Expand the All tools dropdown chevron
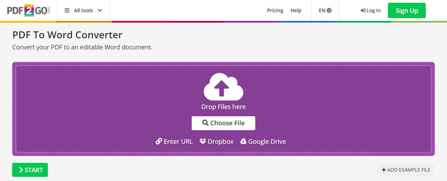 [100, 10]
